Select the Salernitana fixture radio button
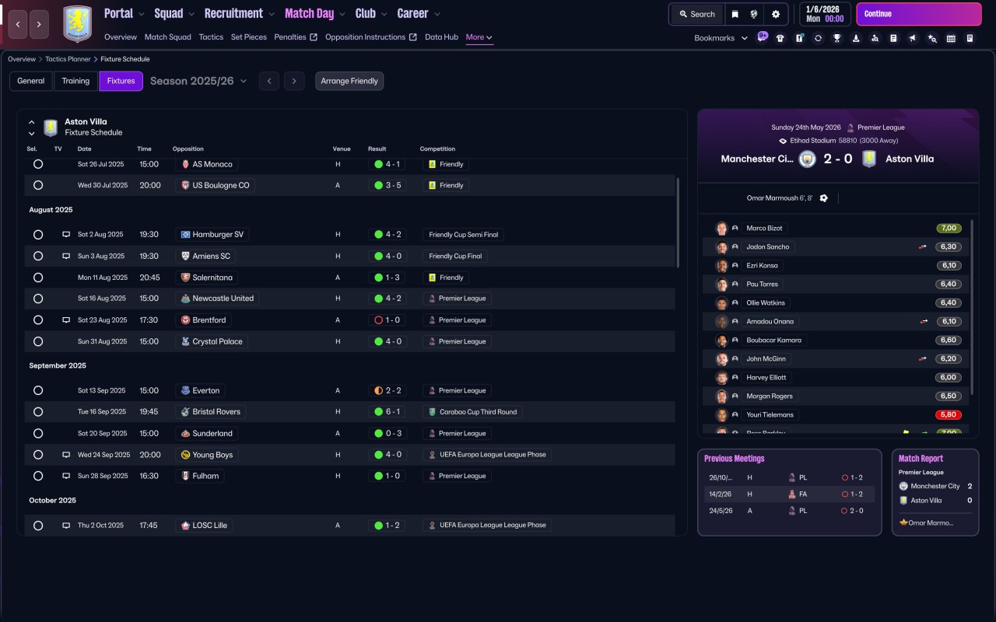This screenshot has height=622, width=996. pyautogui.click(x=38, y=277)
